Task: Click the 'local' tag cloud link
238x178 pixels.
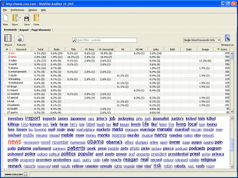Action: click(192, 124)
